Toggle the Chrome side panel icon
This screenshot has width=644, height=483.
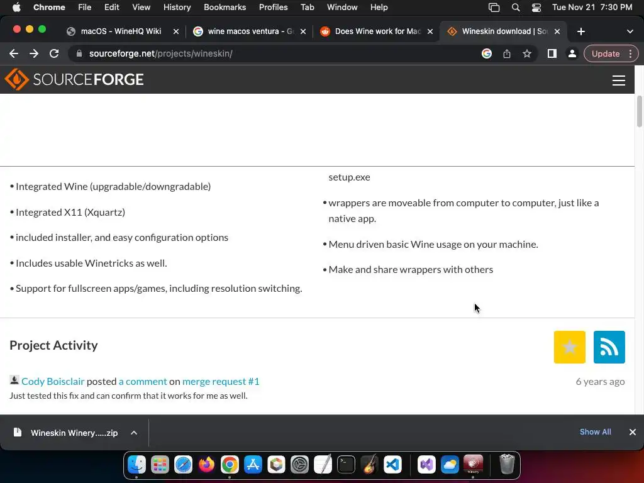(x=552, y=53)
